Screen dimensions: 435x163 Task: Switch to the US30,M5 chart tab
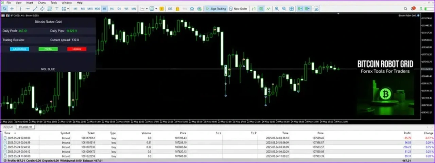(x=7, y=127)
